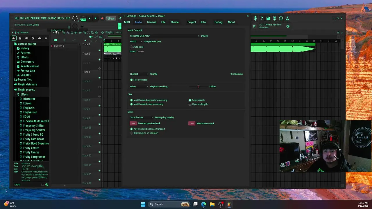Image resolution: width=372 pixels, height=209 pixels.
Task: Expand the Recent files folder
Action: pos(25,80)
